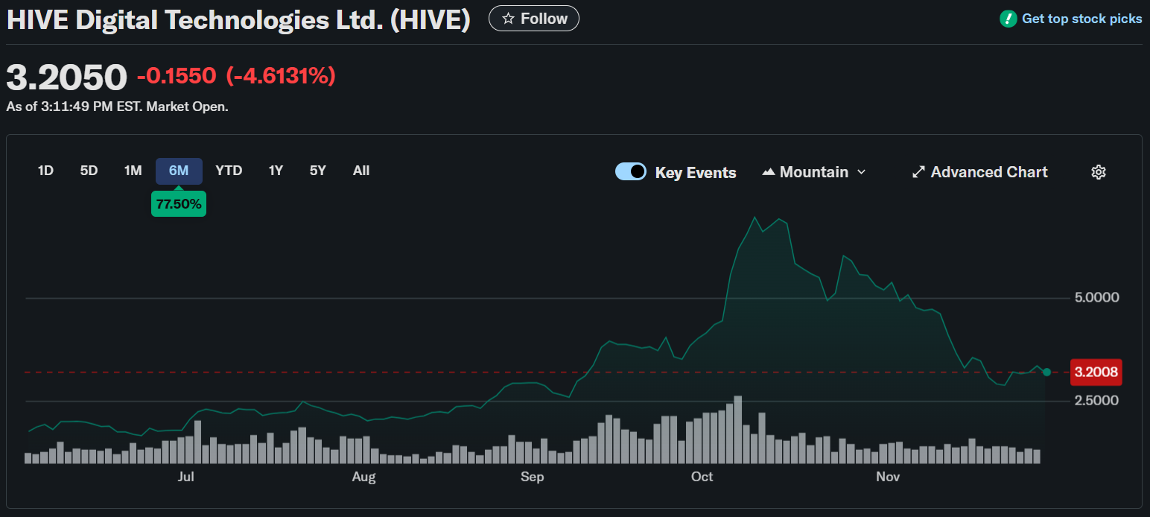Open Get top stock picks link
Viewport: 1150px width, 517px height.
point(1081,19)
